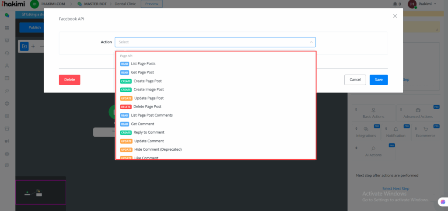
Task: Collapse the Action select dropdown arrow
Action: 311,42
